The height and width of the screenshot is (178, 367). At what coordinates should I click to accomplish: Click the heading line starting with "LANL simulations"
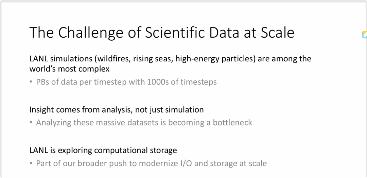(x=170, y=59)
